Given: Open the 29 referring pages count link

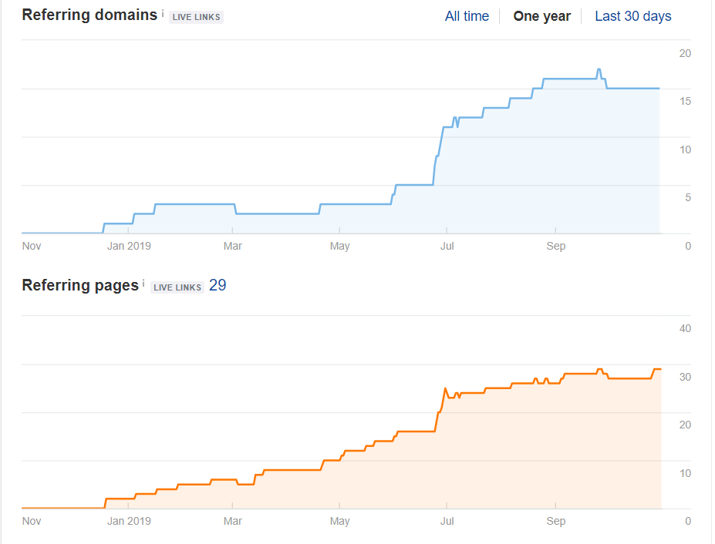Looking at the screenshot, I should [218, 285].
